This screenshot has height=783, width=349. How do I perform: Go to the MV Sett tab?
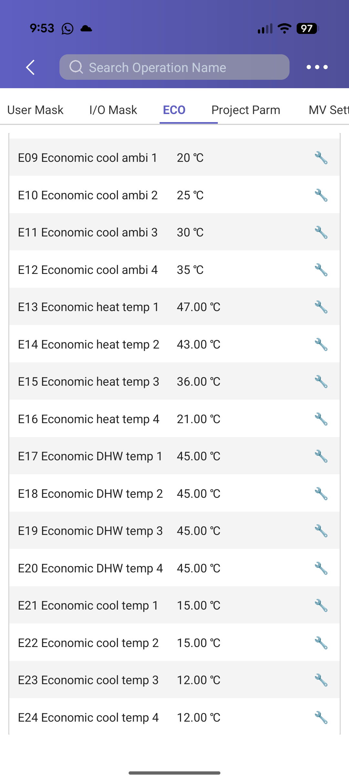[328, 110]
